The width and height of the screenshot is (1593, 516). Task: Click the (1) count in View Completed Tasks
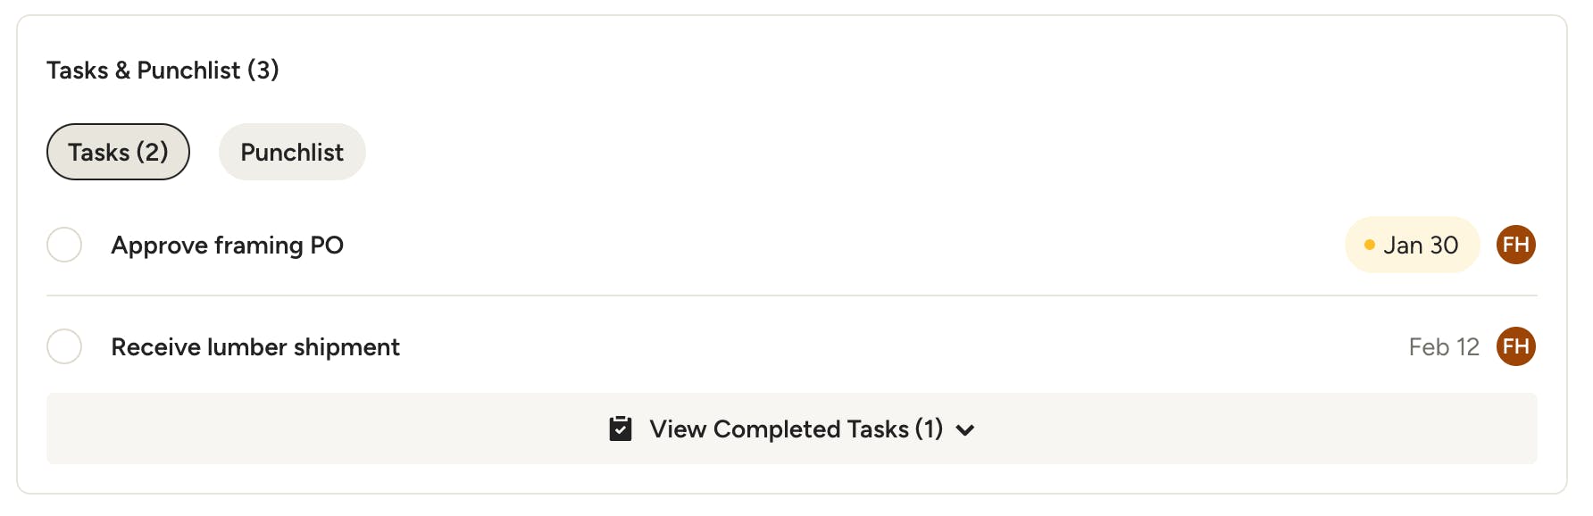point(929,429)
